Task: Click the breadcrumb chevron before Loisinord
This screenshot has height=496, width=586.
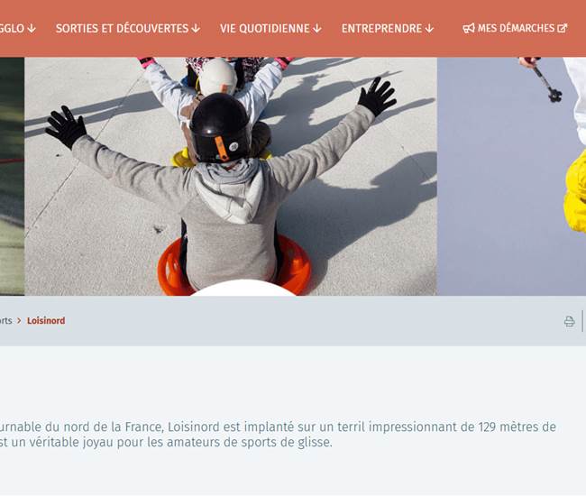Action: (x=19, y=321)
